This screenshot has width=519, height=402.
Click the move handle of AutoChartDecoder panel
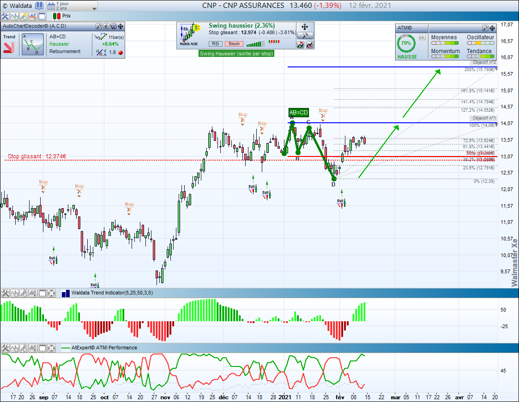(x=121, y=26)
